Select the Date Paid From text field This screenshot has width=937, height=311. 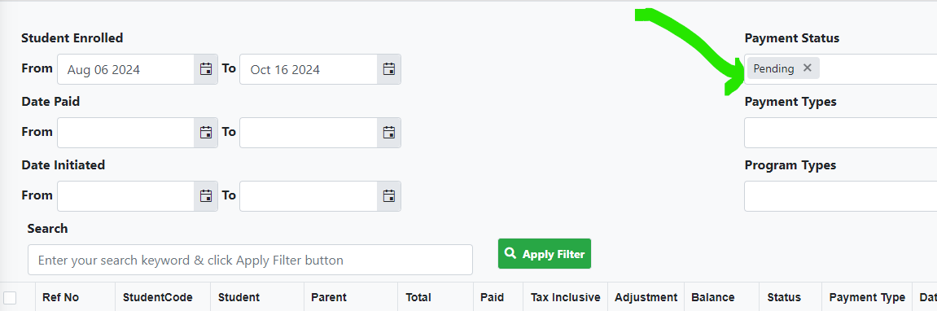click(x=125, y=133)
